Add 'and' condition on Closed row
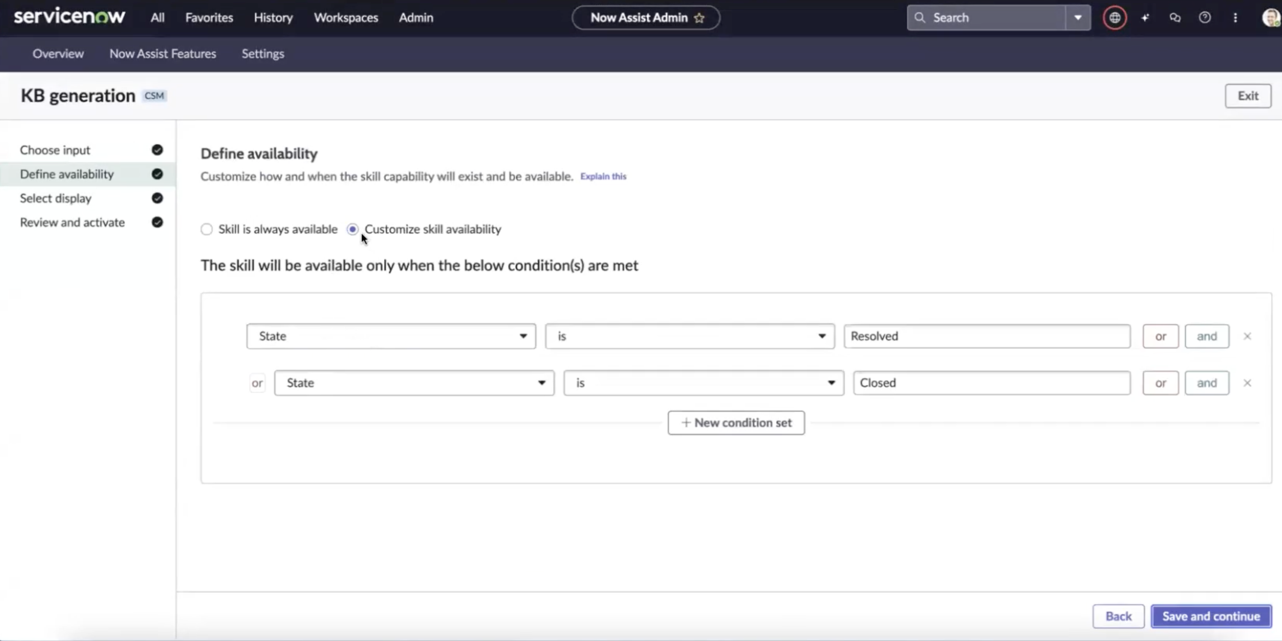The width and height of the screenshot is (1282, 641). (1207, 383)
